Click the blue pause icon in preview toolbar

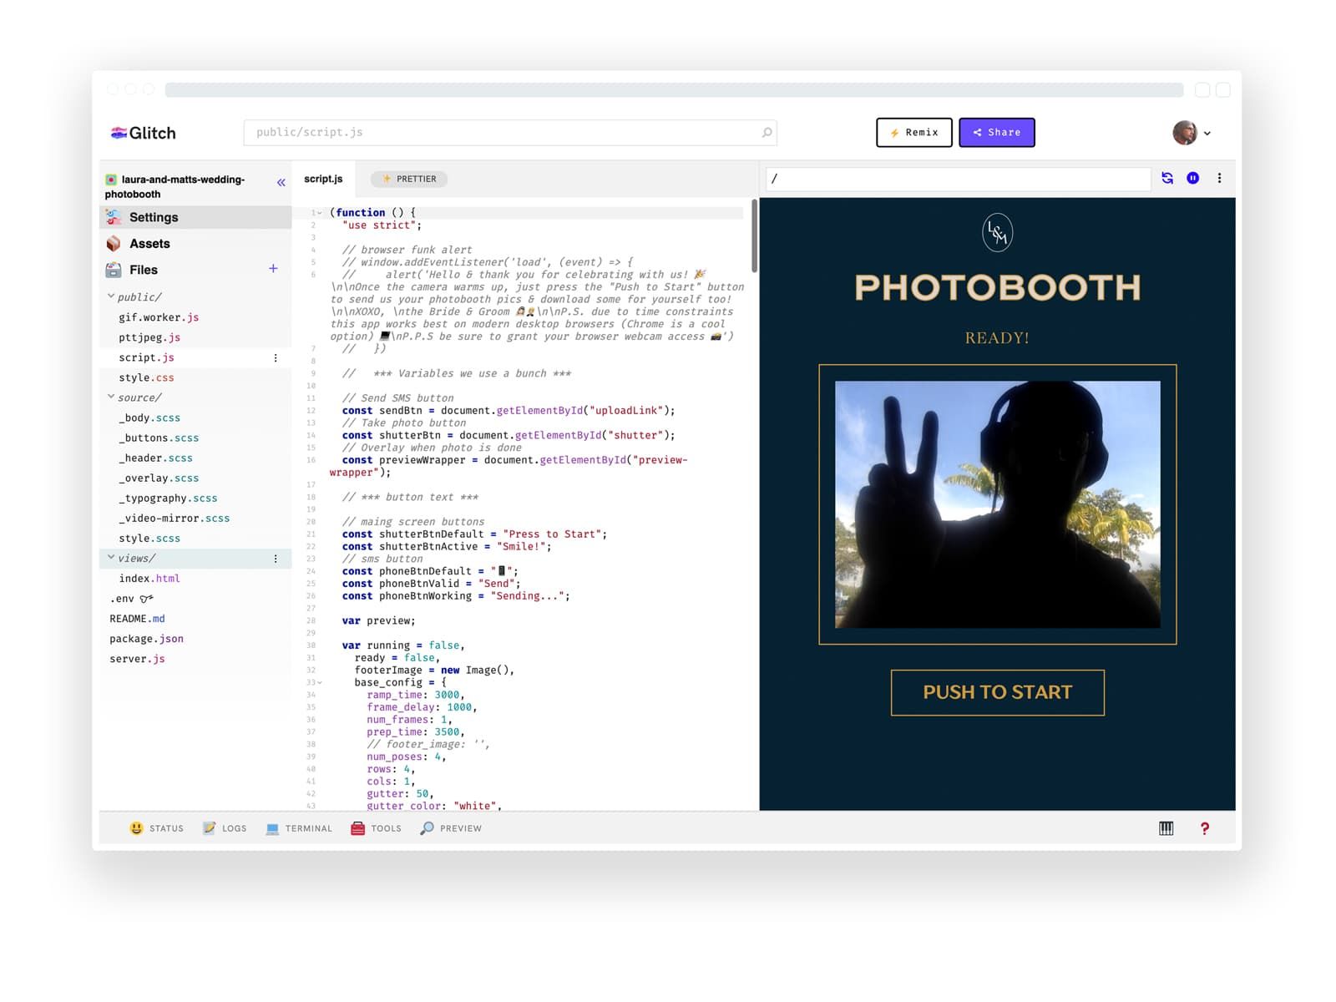[x=1193, y=178]
